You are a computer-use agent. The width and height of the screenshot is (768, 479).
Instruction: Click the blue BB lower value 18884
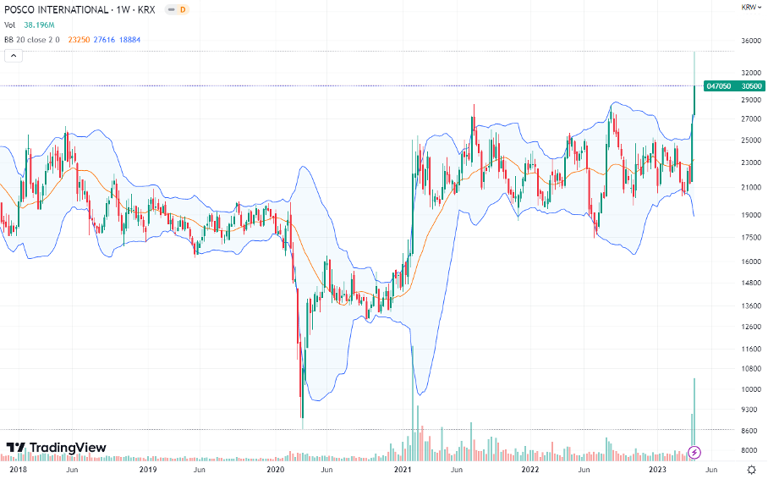(129, 39)
